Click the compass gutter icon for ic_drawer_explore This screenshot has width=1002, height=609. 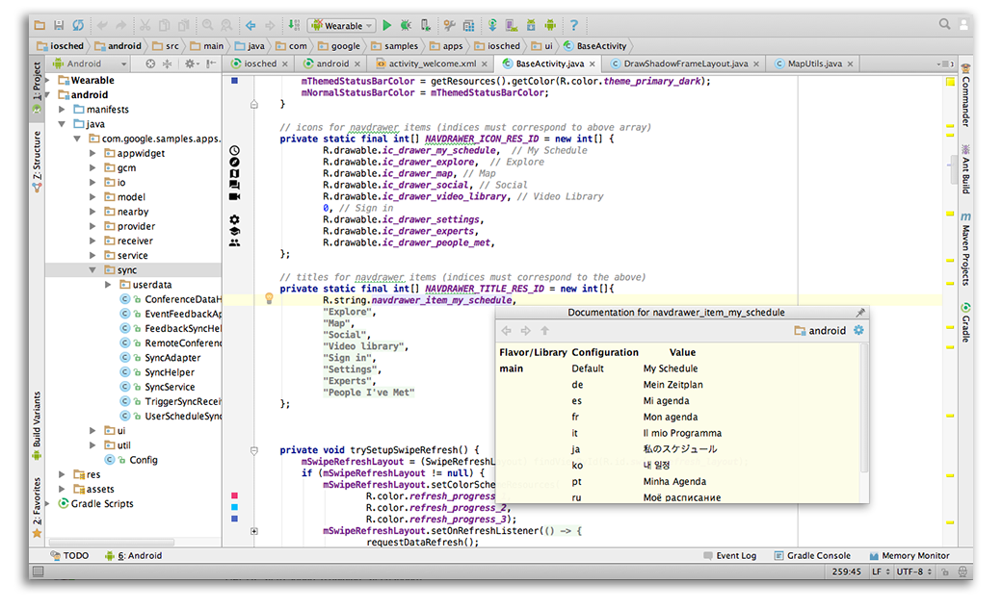click(234, 163)
